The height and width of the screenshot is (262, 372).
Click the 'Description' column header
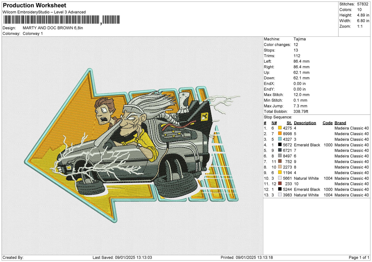coord(305,123)
